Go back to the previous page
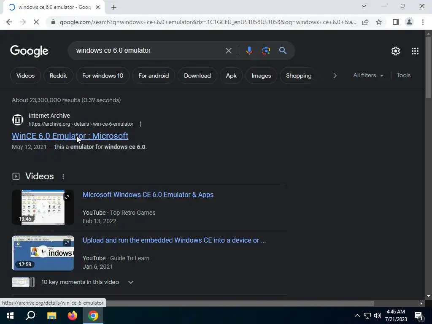432x324 pixels. point(9,22)
